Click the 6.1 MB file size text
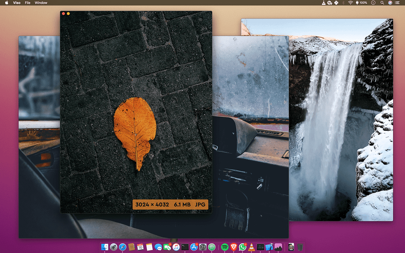The image size is (405, 253). tap(182, 205)
